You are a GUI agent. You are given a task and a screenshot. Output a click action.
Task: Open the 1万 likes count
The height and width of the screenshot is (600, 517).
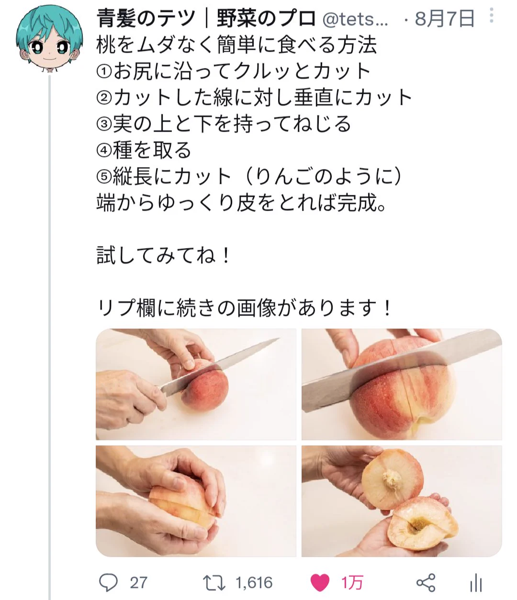tap(352, 583)
